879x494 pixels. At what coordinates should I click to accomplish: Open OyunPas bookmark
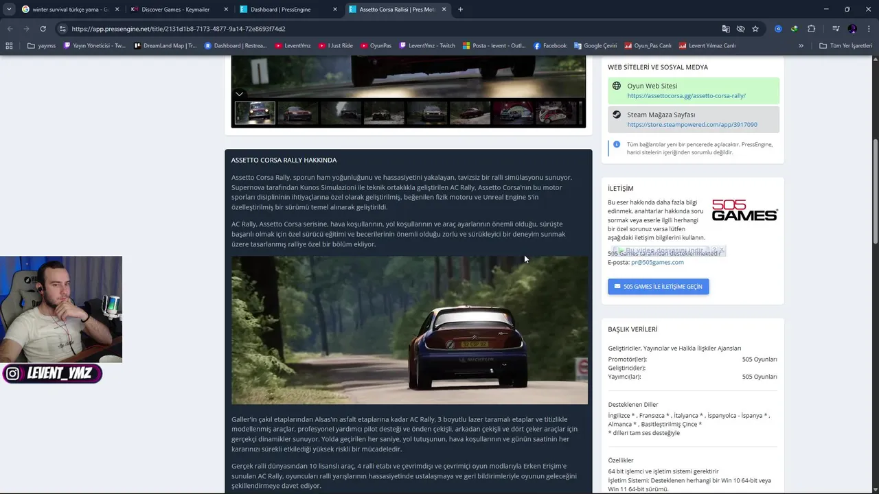point(376,46)
